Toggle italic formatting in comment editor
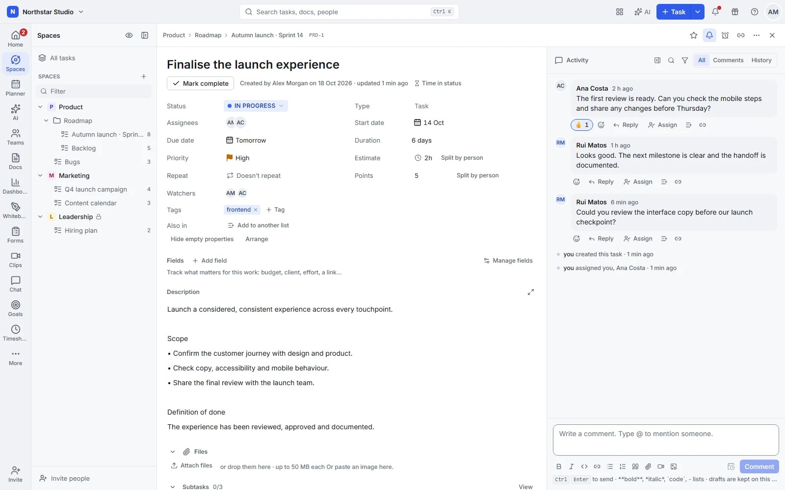The width and height of the screenshot is (785, 490). [x=572, y=466]
